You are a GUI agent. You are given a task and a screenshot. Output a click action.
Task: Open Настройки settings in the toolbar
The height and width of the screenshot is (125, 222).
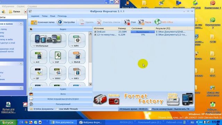[x=66, y=22]
